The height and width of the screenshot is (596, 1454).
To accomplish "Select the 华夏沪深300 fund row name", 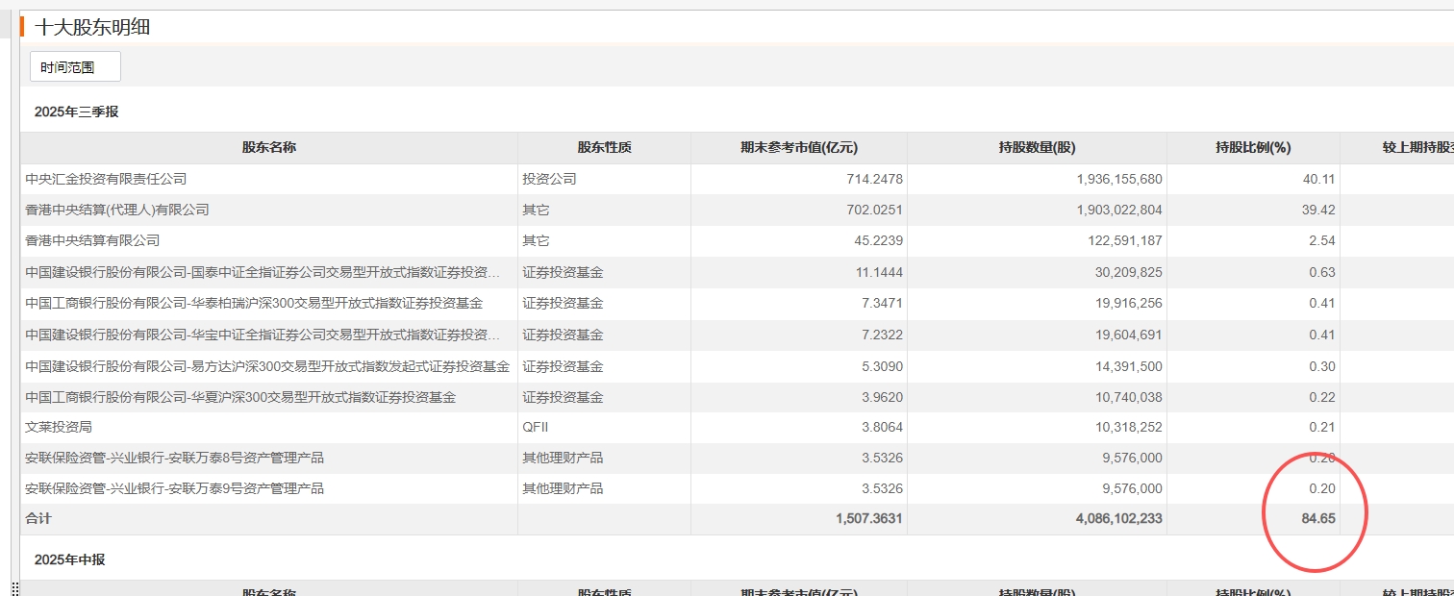I will 240,397.
